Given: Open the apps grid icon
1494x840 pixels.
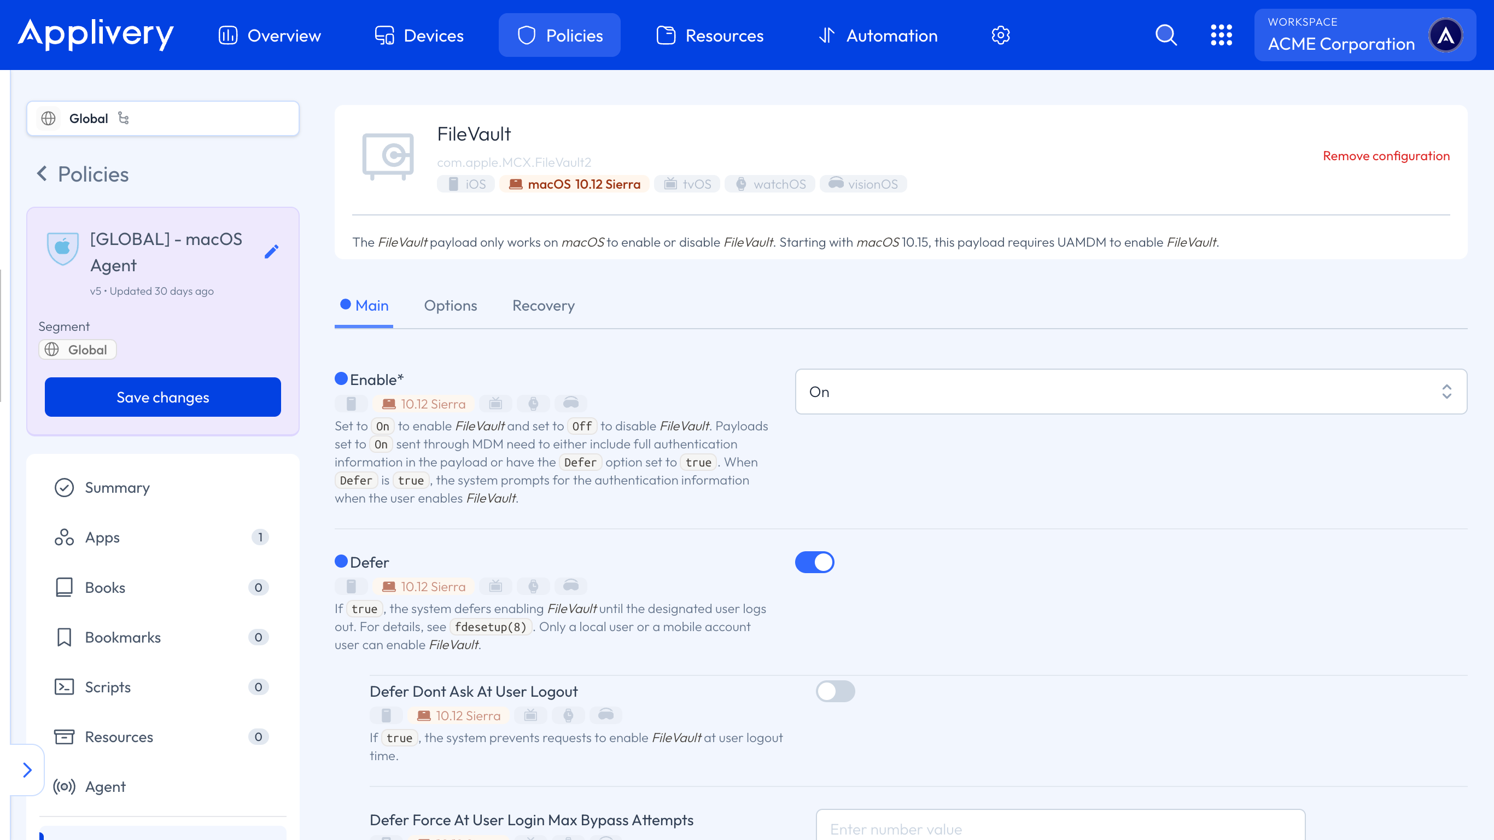Looking at the screenshot, I should 1221,35.
